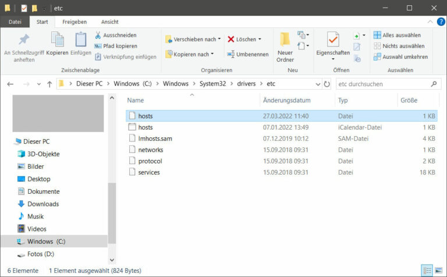Click drivers in the address path
Viewport: 447px width, 277px height.
[246, 84]
